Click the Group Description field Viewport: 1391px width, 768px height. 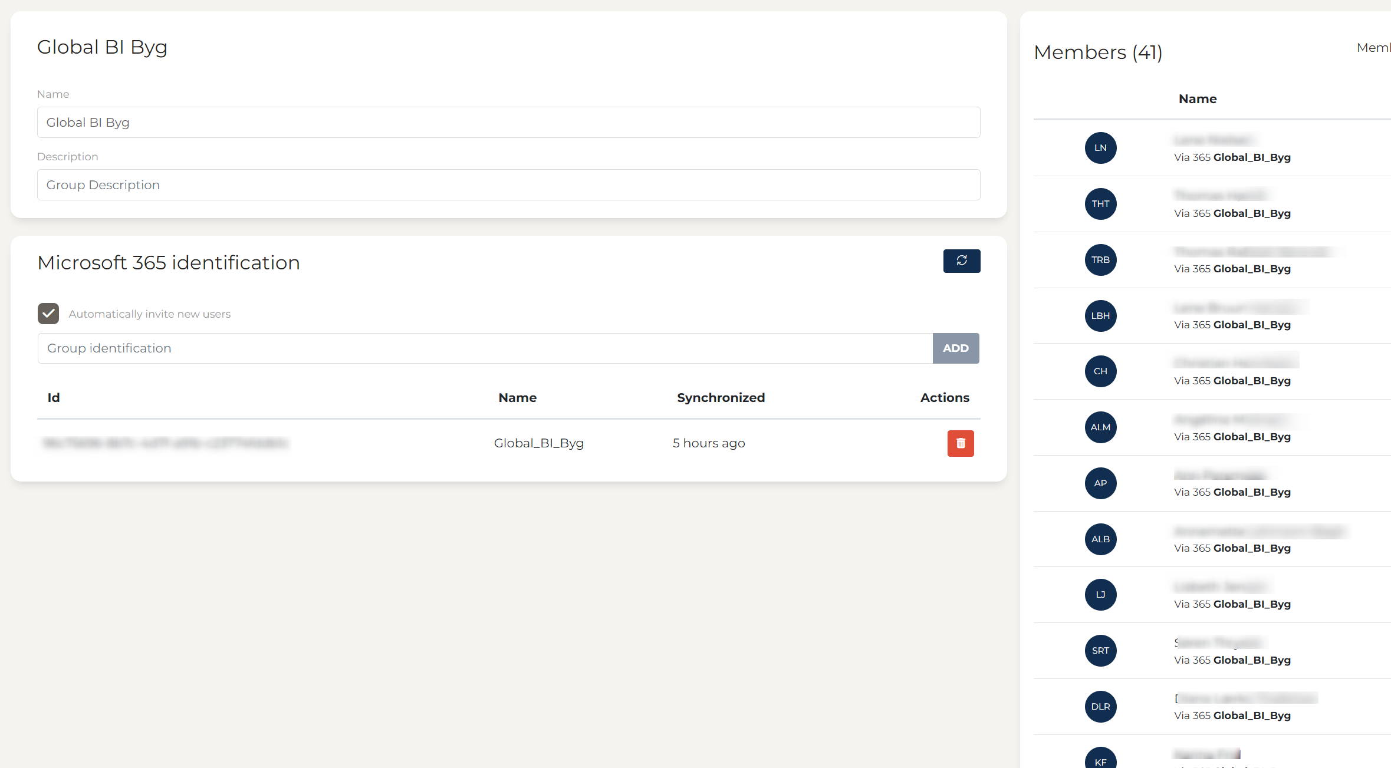pos(507,185)
